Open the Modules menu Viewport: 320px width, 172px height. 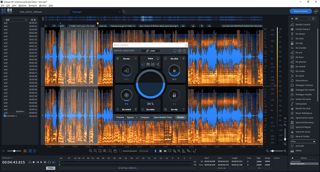[x=22, y=6]
